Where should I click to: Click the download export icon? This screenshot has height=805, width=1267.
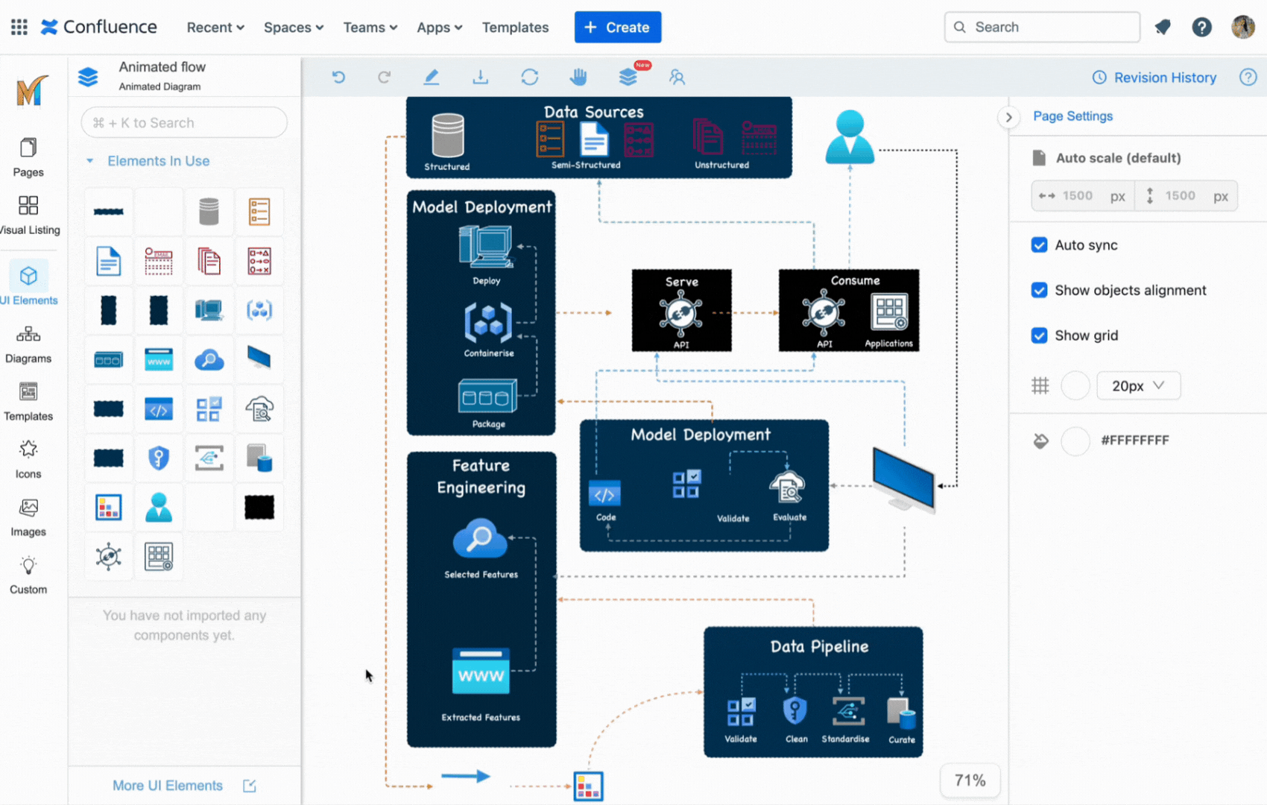tap(481, 78)
